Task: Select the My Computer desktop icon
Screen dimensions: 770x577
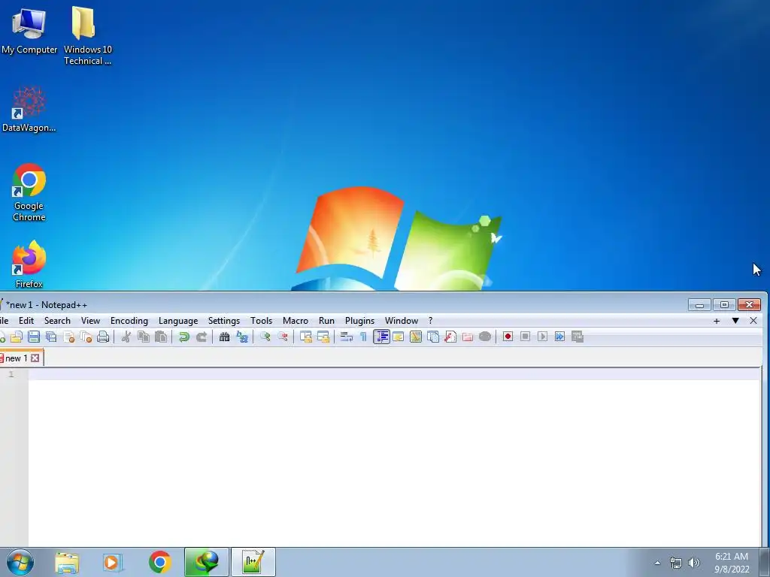Action: pyautogui.click(x=29, y=30)
